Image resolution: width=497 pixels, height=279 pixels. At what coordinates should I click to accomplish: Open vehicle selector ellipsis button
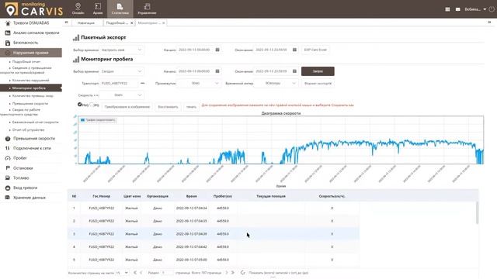[x=143, y=83]
